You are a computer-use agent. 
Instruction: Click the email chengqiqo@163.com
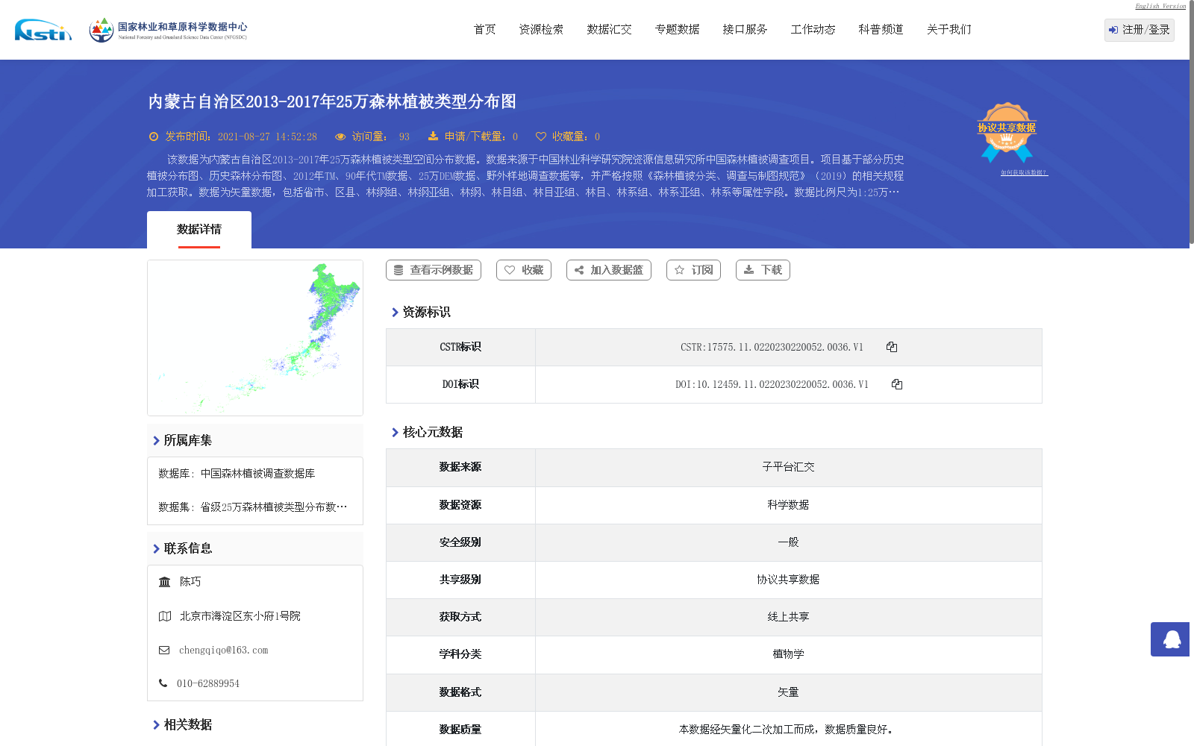click(x=223, y=651)
